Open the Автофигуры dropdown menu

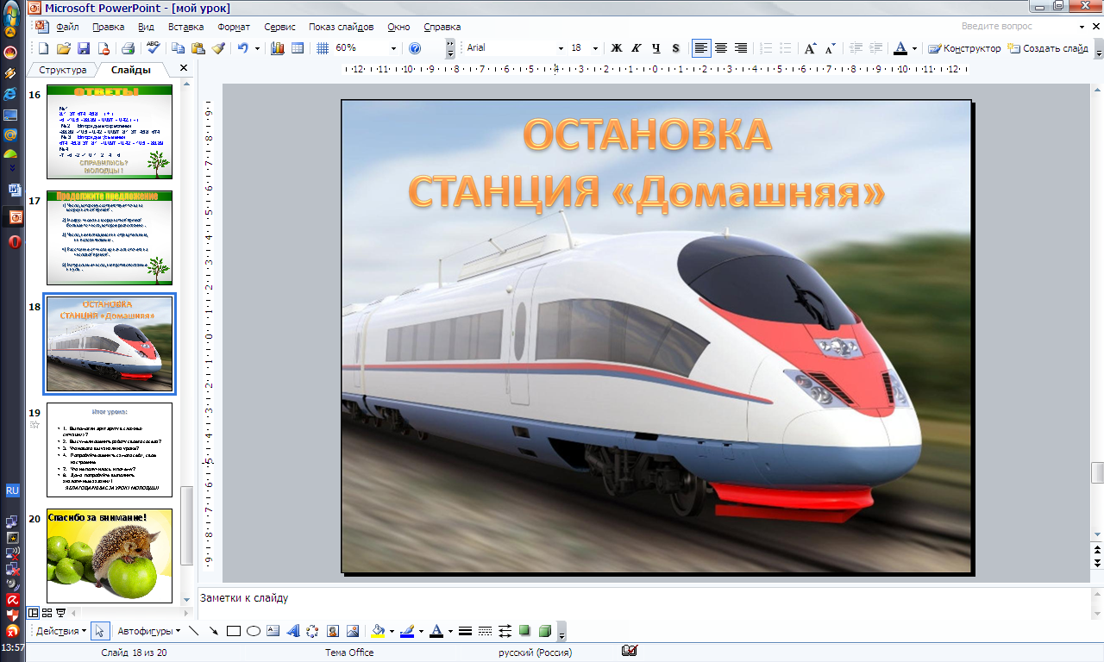148,631
